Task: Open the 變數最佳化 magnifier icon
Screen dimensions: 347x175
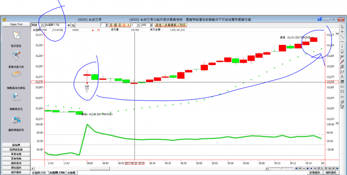Action: pyautogui.click(x=16, y=97)
